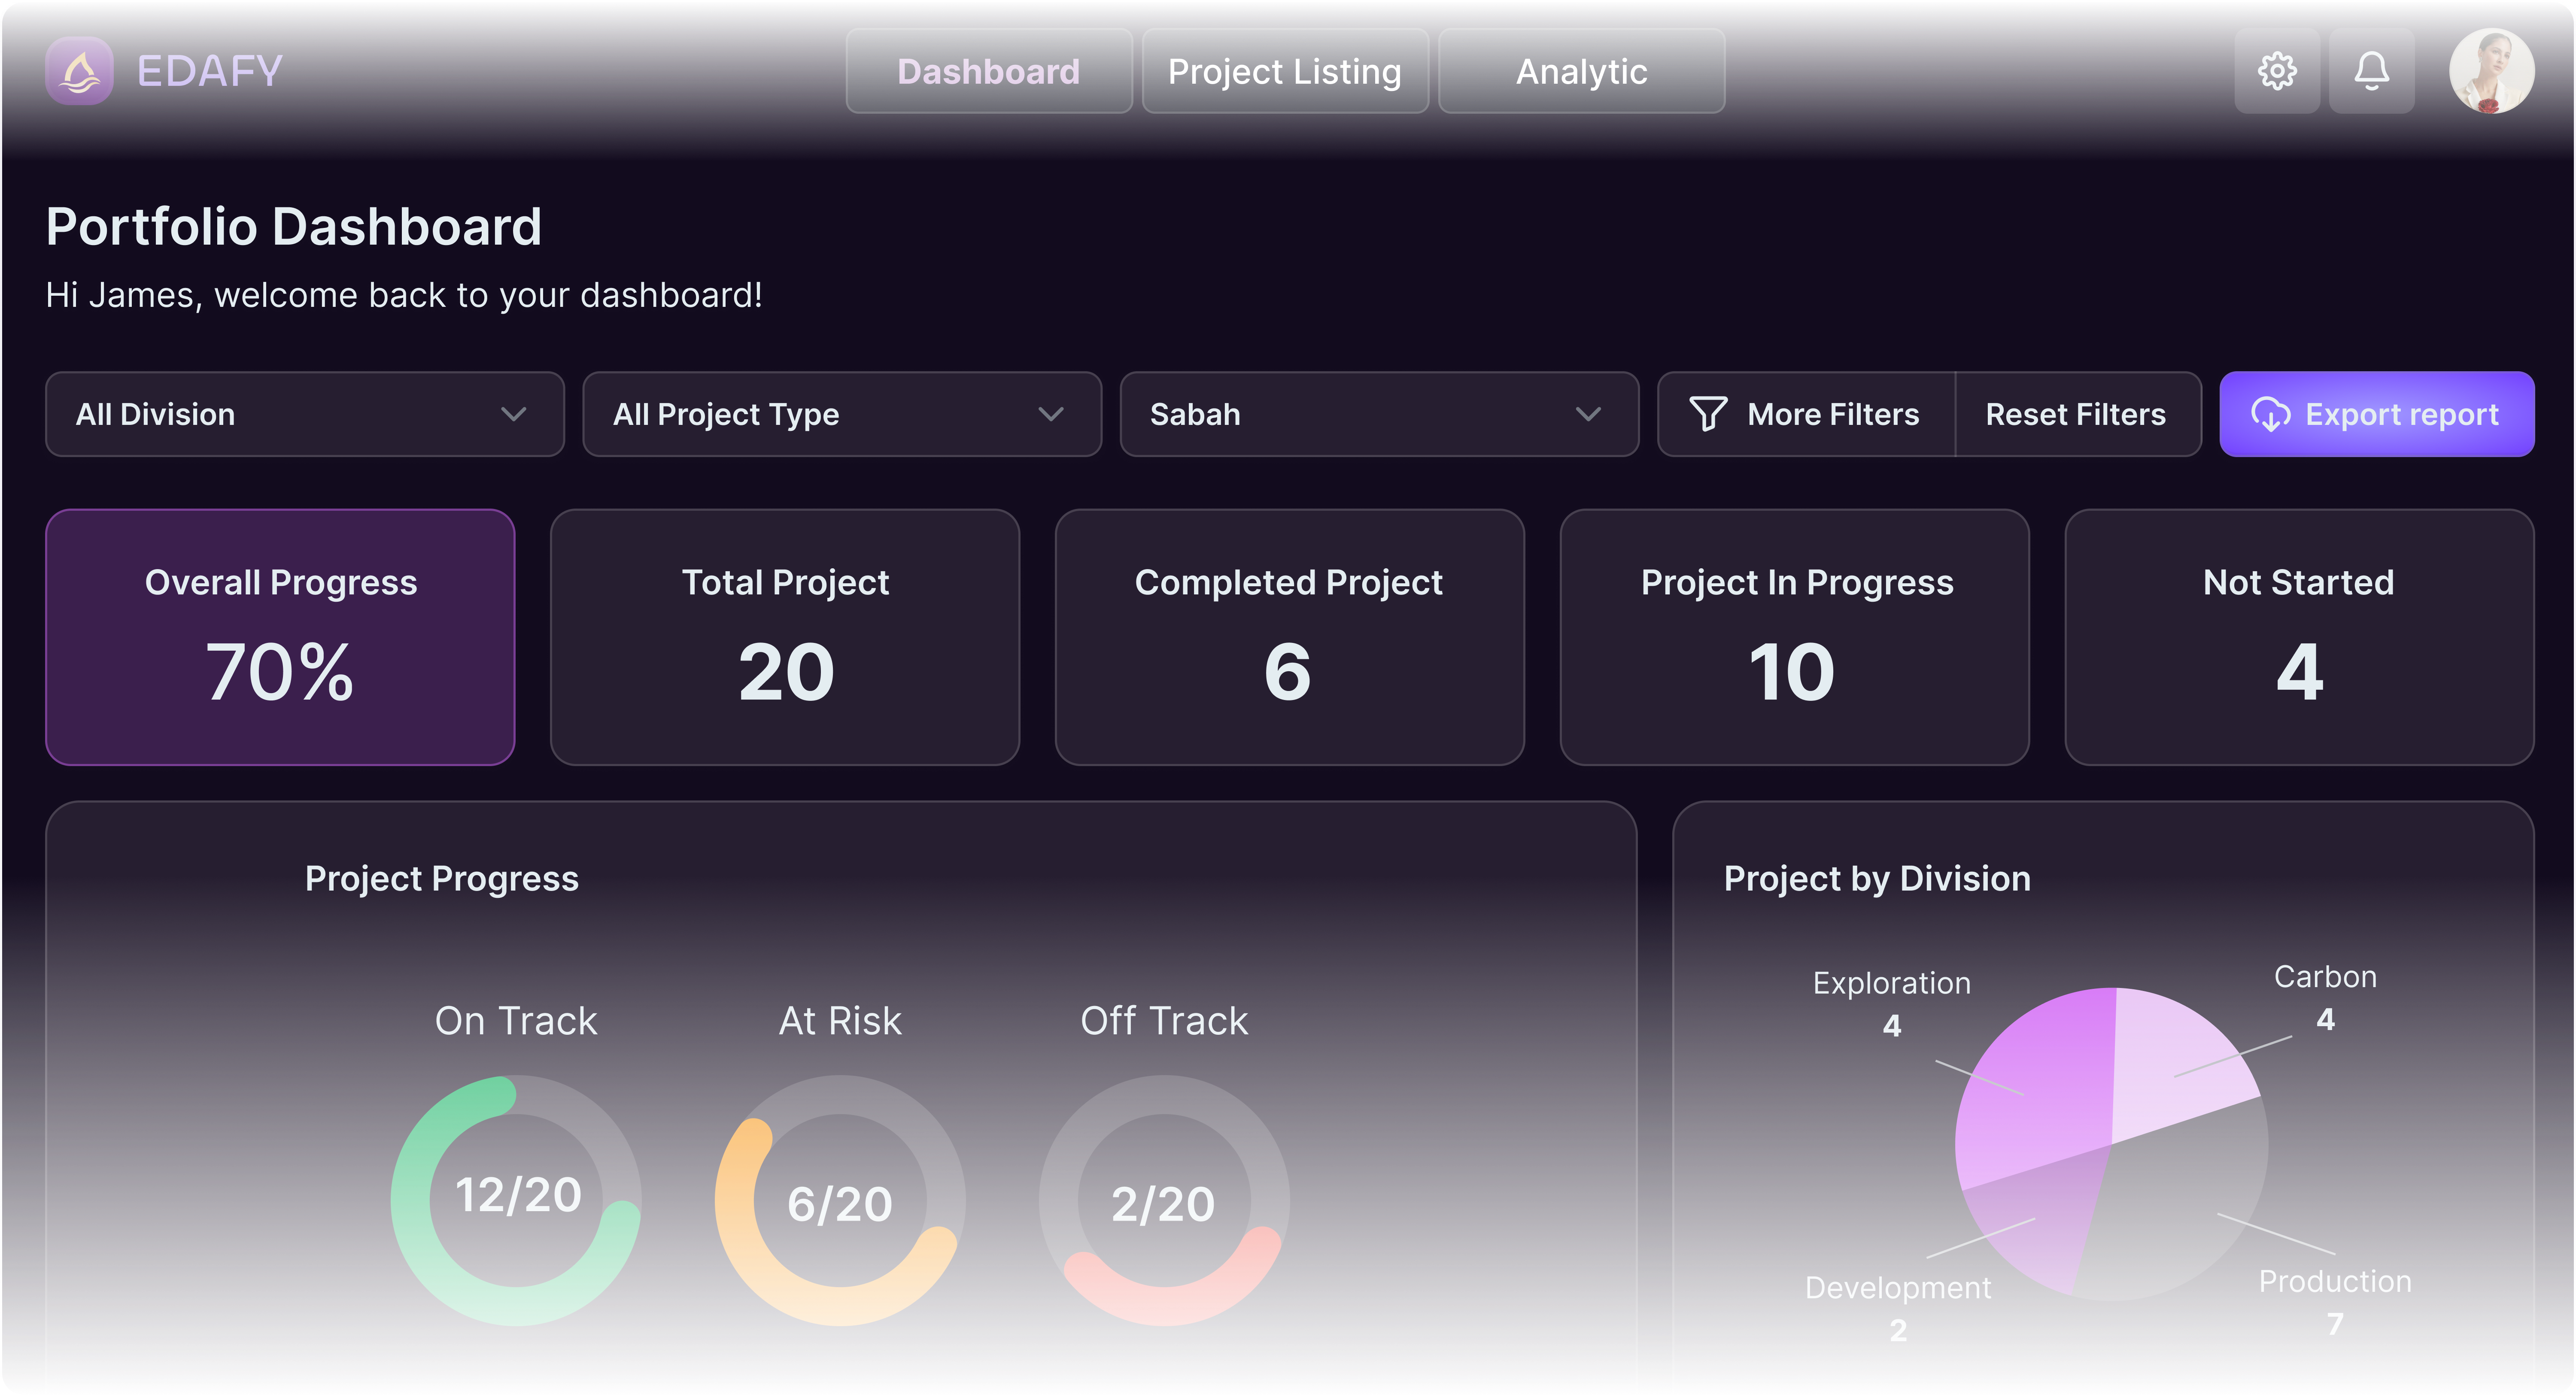Open settings via the gear icon
The width and height of the screenshot is (2576, 1397).
(x=2277, y=71)
